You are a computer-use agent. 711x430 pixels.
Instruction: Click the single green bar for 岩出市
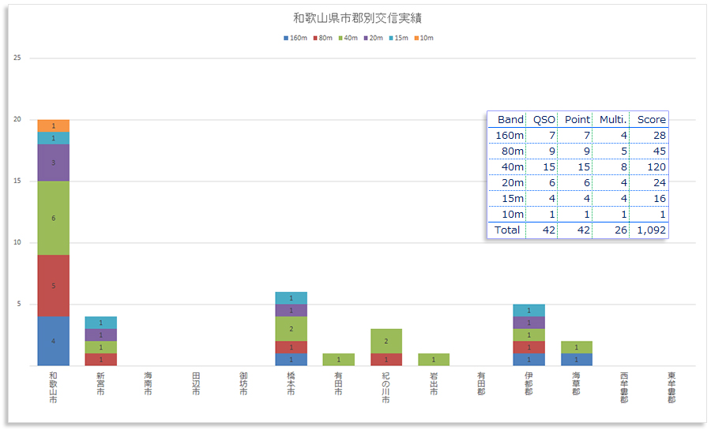point(434,360)
